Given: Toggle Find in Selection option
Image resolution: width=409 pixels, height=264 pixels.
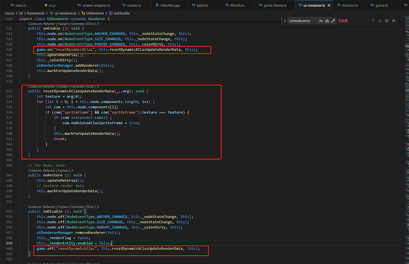Looking at the screenshot, I should 387,21.
